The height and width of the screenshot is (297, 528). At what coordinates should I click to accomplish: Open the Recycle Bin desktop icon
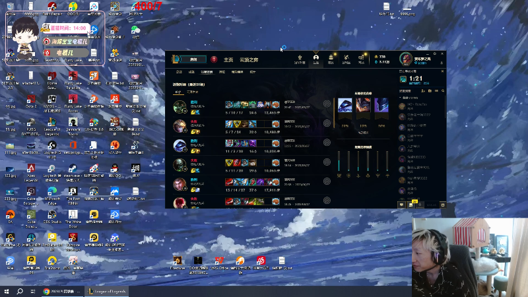(10, 9)
